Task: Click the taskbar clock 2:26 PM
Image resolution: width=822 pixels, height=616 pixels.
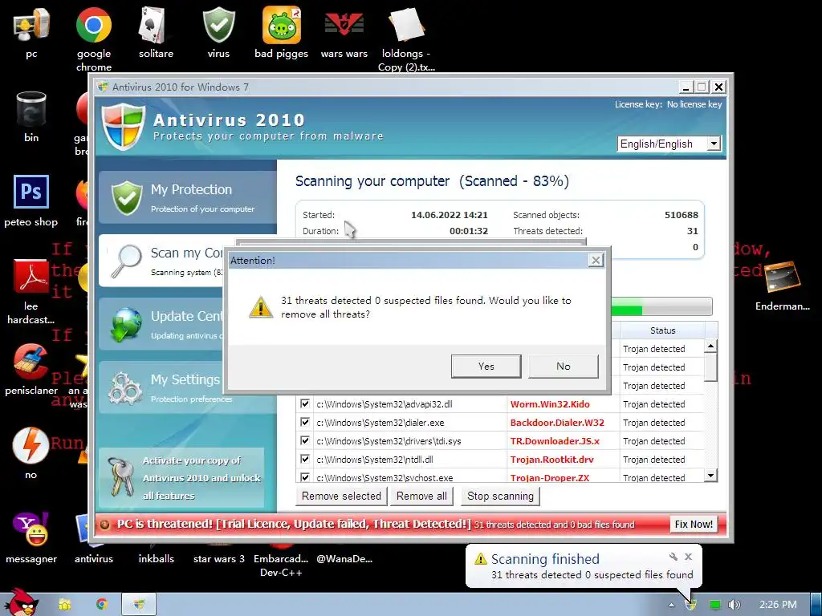Action: point(778,605)
